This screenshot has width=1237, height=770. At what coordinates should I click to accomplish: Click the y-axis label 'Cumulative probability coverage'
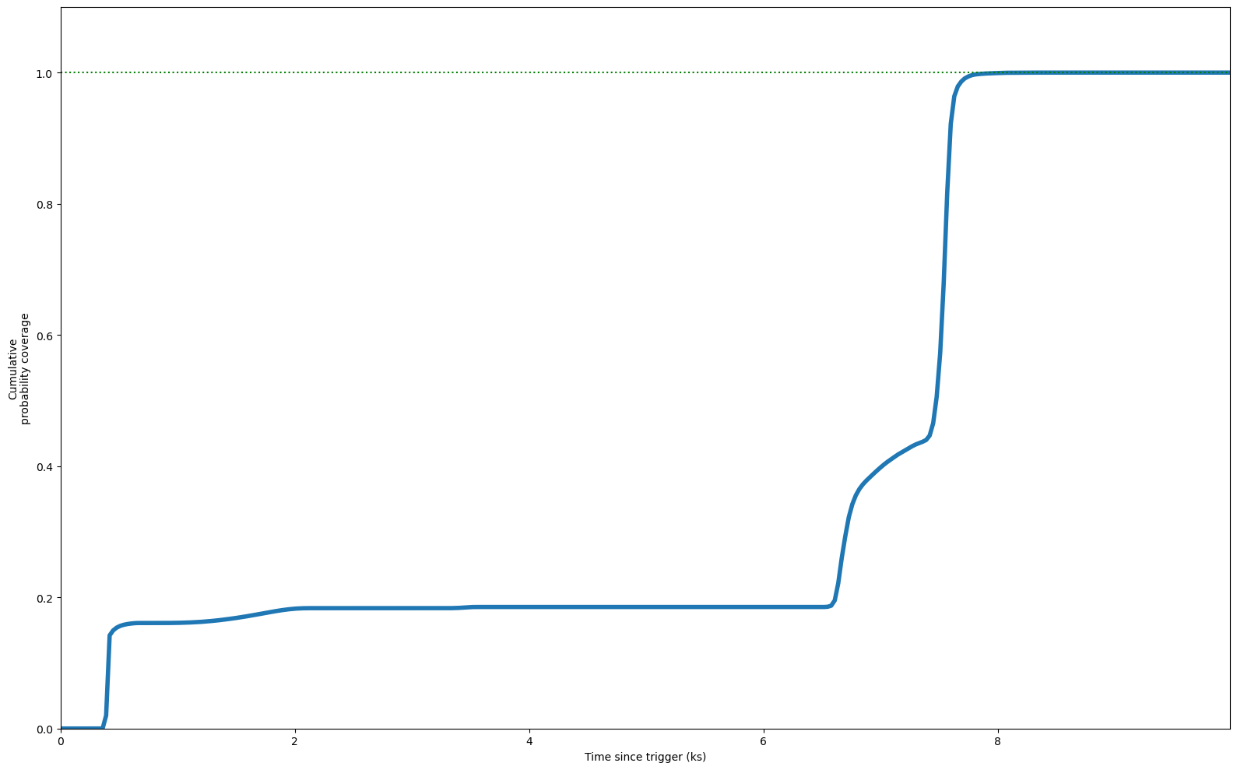pos(19,368)
